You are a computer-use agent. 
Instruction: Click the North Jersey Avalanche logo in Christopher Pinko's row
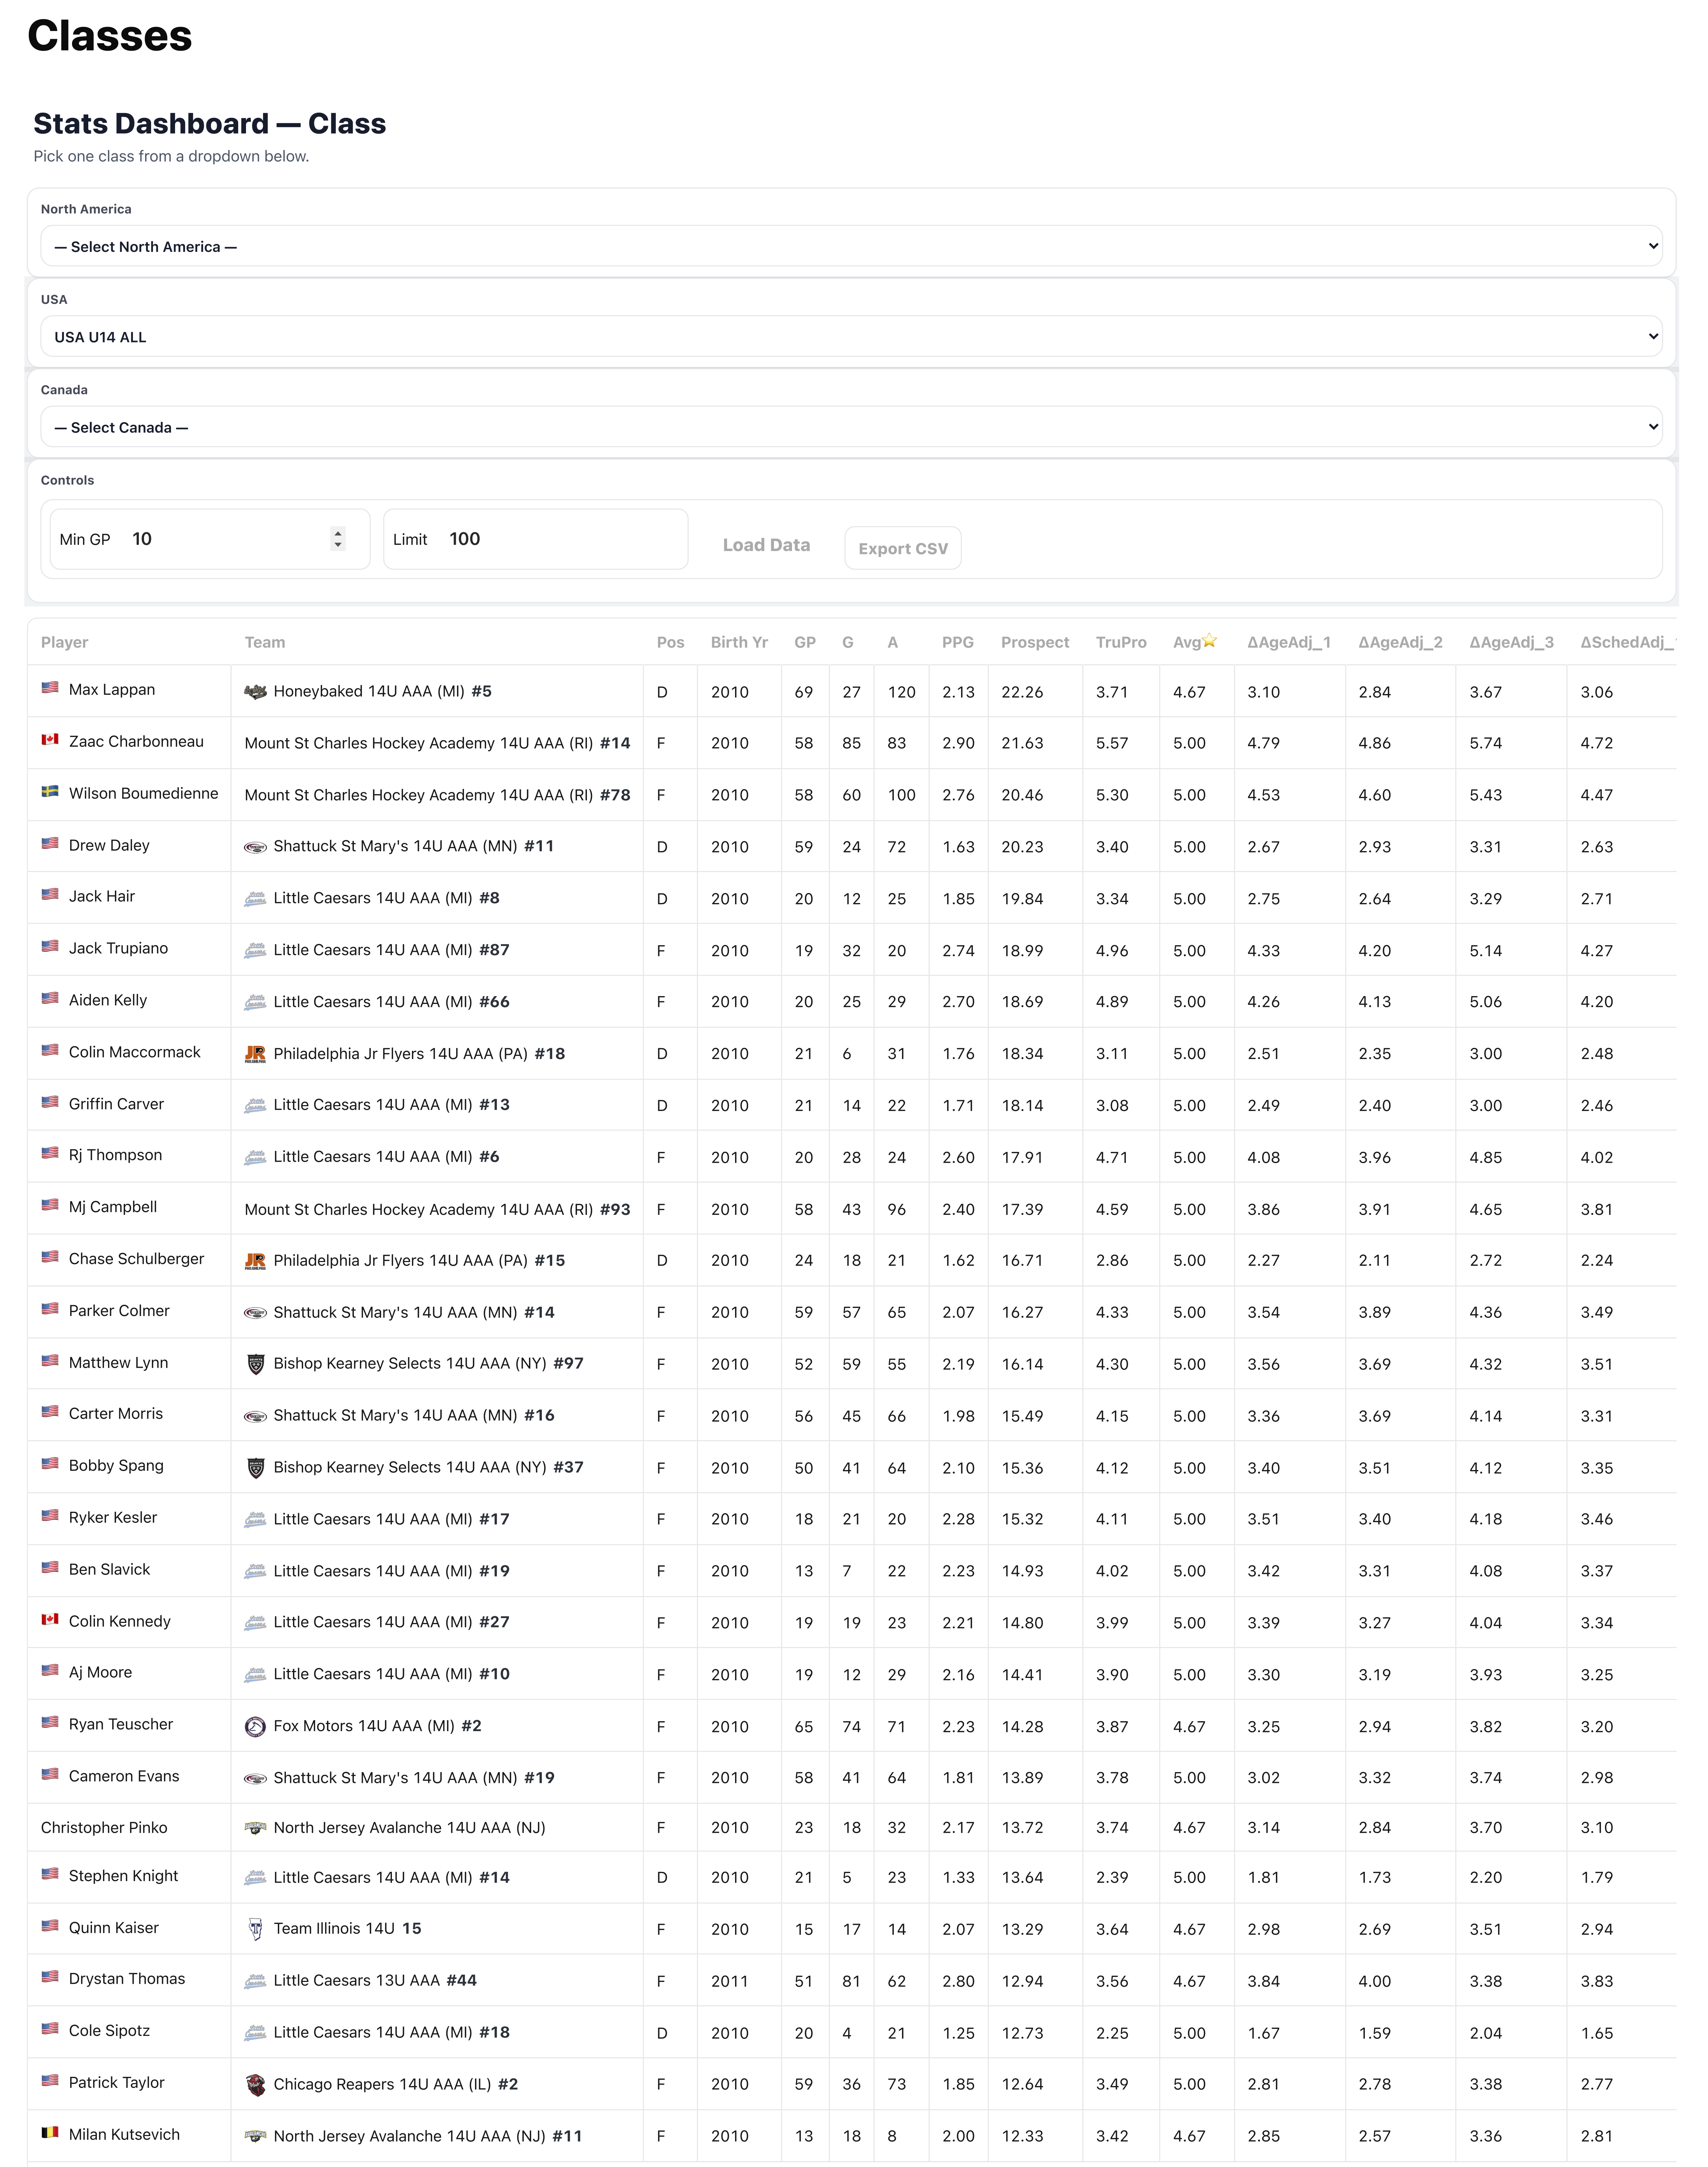(x=255, y=1828)
